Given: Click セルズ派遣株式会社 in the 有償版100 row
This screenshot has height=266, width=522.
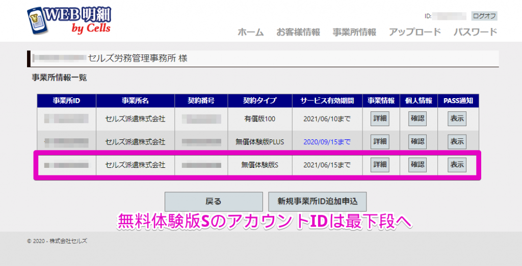Looking at the screenshot, I should (x=135, y=119).
